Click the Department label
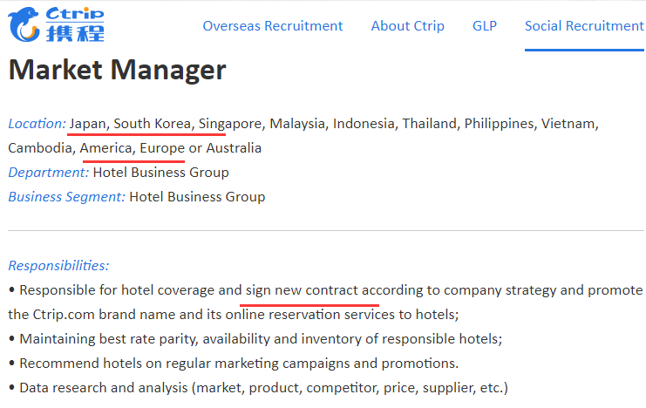 click(x=48, y=173)
